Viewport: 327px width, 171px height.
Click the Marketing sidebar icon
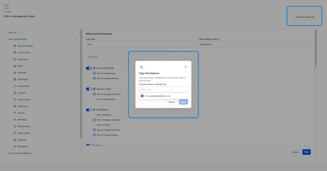pos(15,120)
